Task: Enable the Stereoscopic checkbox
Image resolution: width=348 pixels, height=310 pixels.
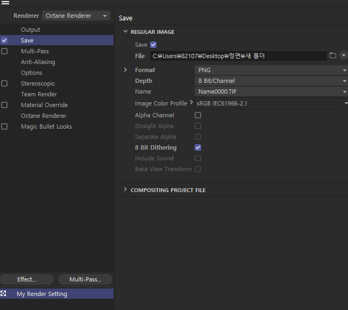Action: [4, 83]
